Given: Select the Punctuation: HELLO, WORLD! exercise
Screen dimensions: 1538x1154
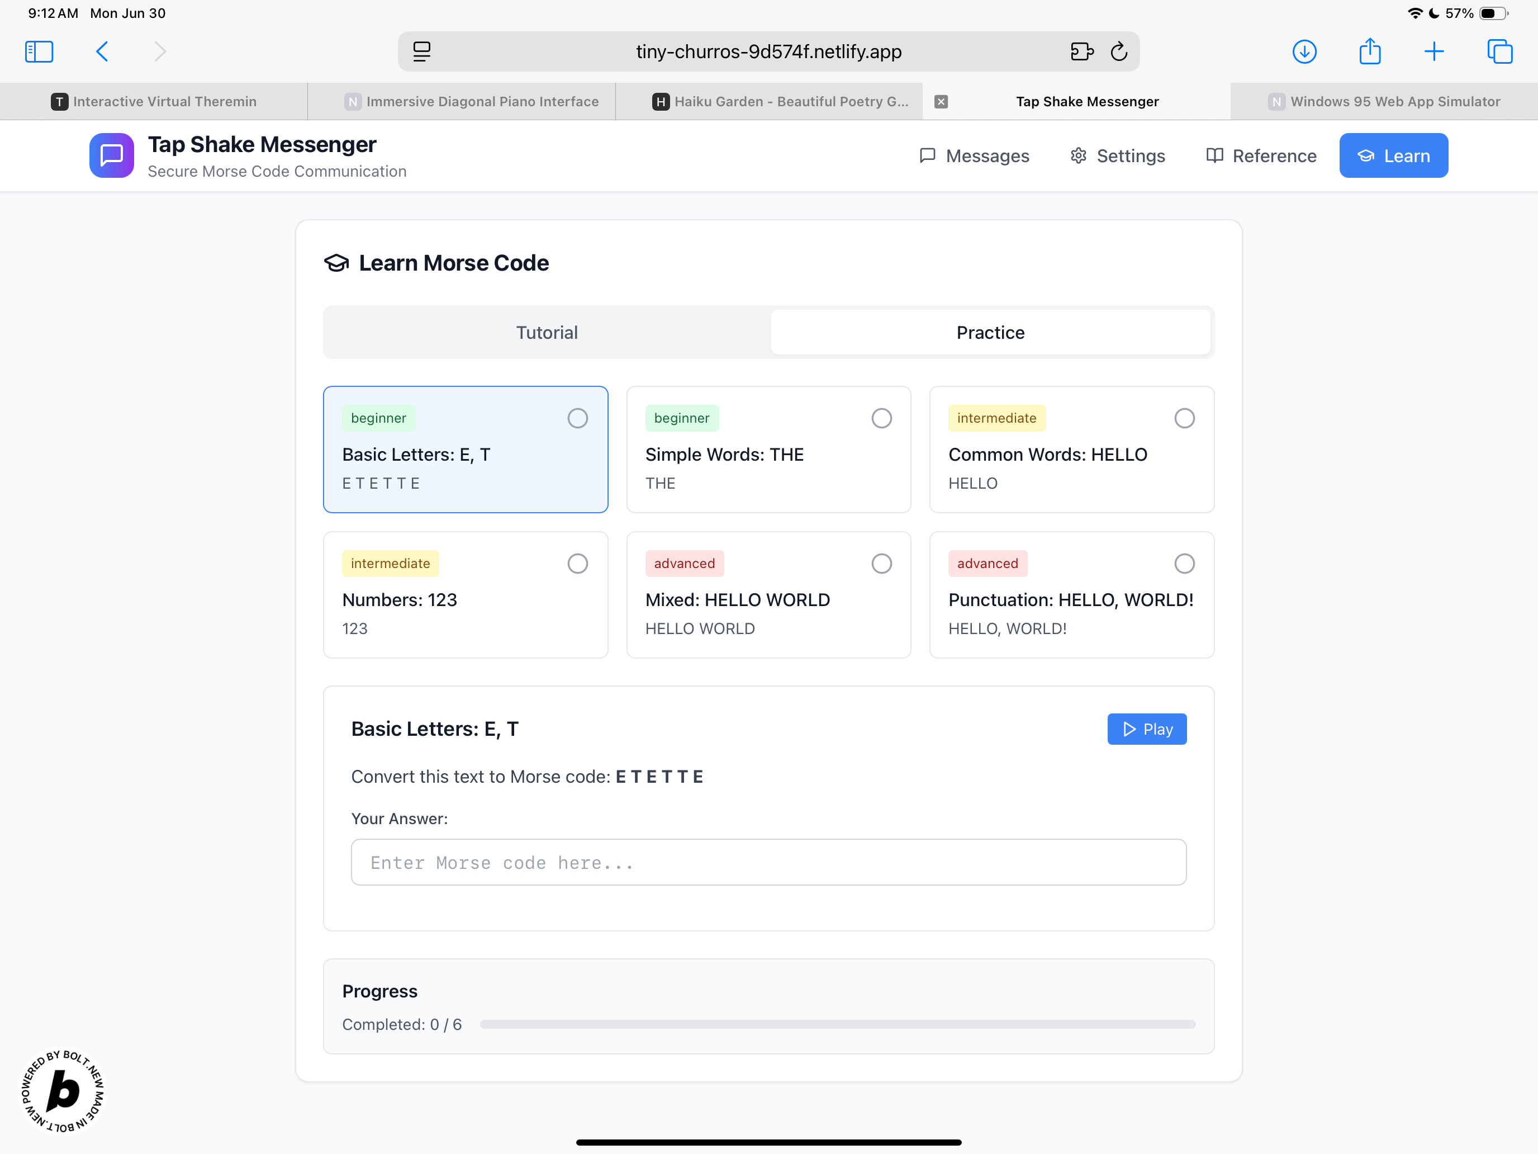Looking at the screenshot, I should pos(1071,595).
